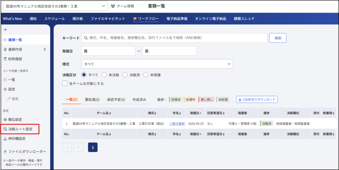339x170 pixels.
Task: Select the 決裁済 radio button
Action: tap(125, 75)
